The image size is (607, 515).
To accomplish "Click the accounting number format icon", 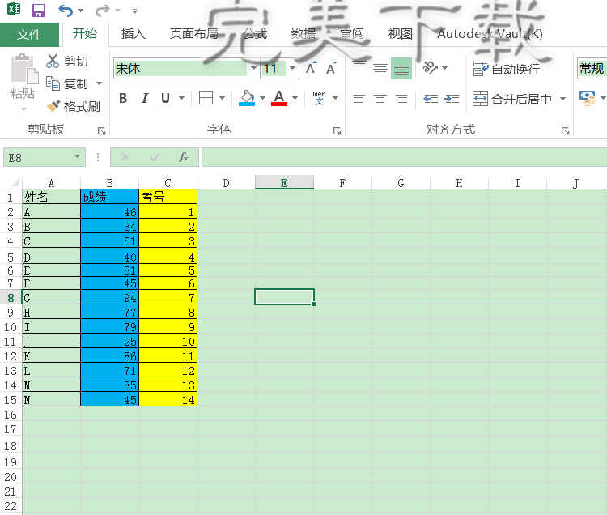I will pyautogui.click(x=588, y=98).
